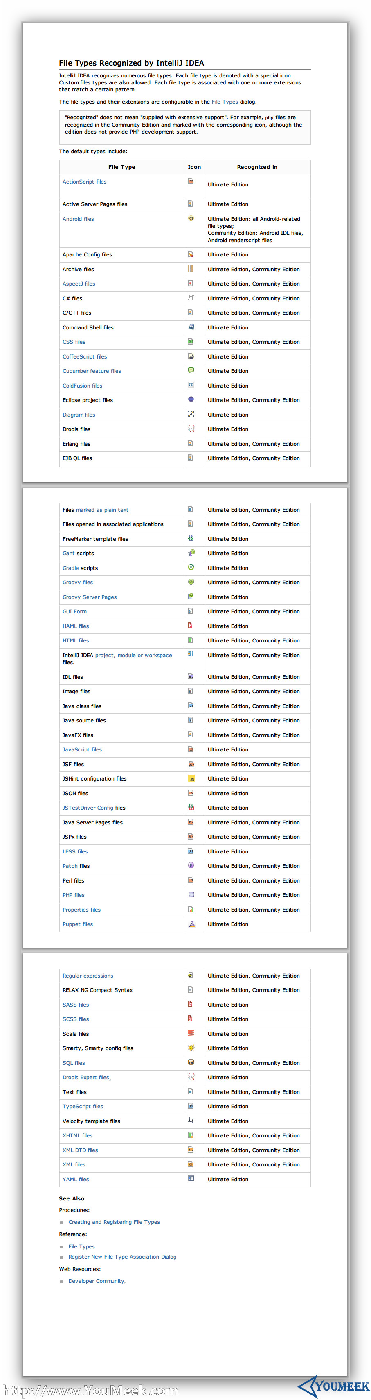Click the Gradle scripts icon
The height and width of the screenshot is (1400, 371).
tap(191, 567)
